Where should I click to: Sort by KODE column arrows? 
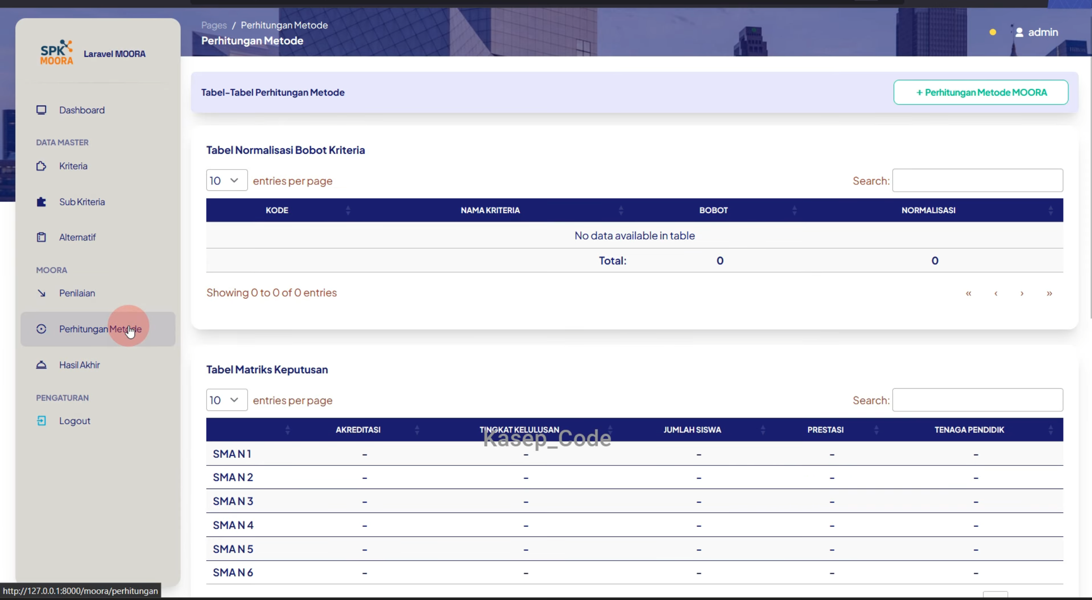coord(348,210)
